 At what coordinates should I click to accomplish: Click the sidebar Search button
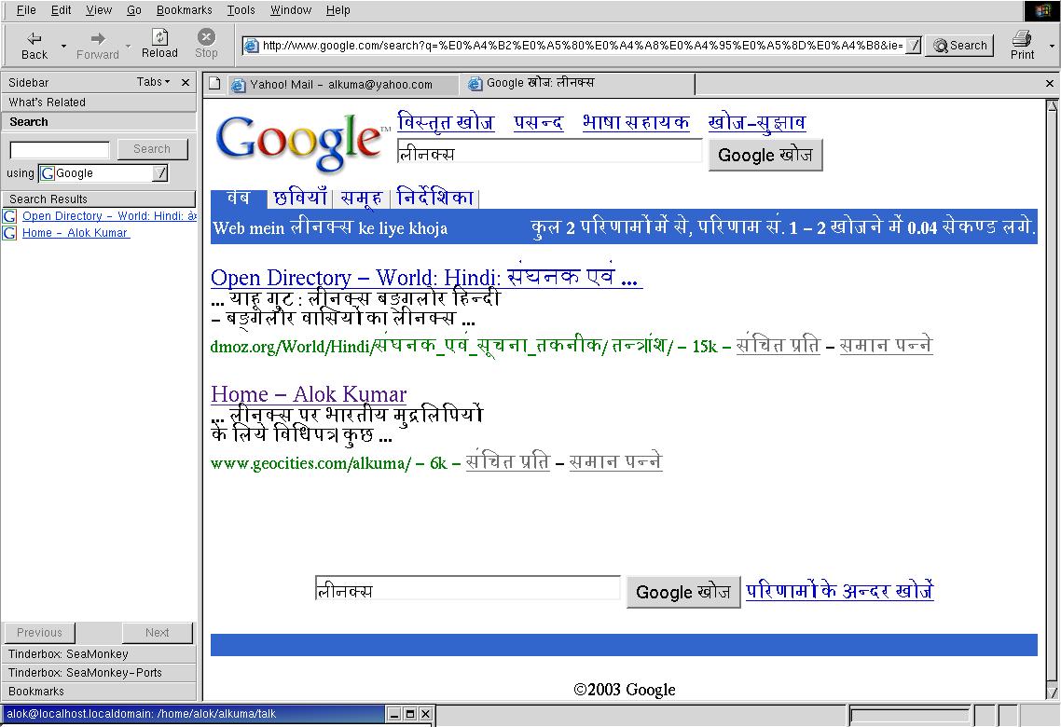[152, 149]
